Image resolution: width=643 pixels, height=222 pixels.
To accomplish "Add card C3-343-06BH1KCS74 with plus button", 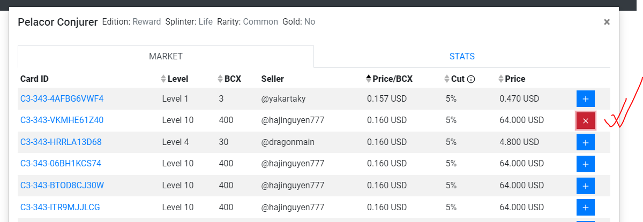I will [x=585, y=164].
